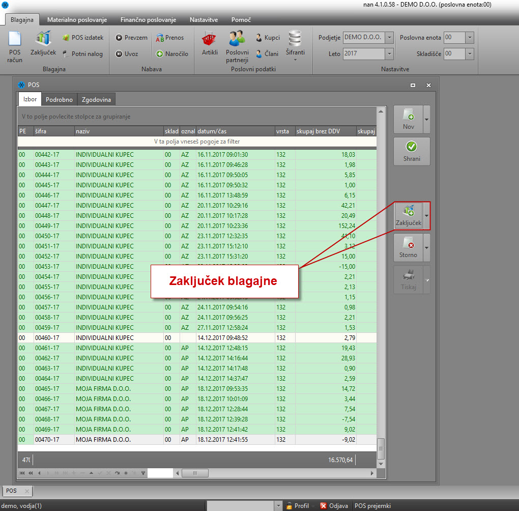The width and height of the screenshot is (519, 511).
Task: Select row 00442-17
Action: pos(197,155)
